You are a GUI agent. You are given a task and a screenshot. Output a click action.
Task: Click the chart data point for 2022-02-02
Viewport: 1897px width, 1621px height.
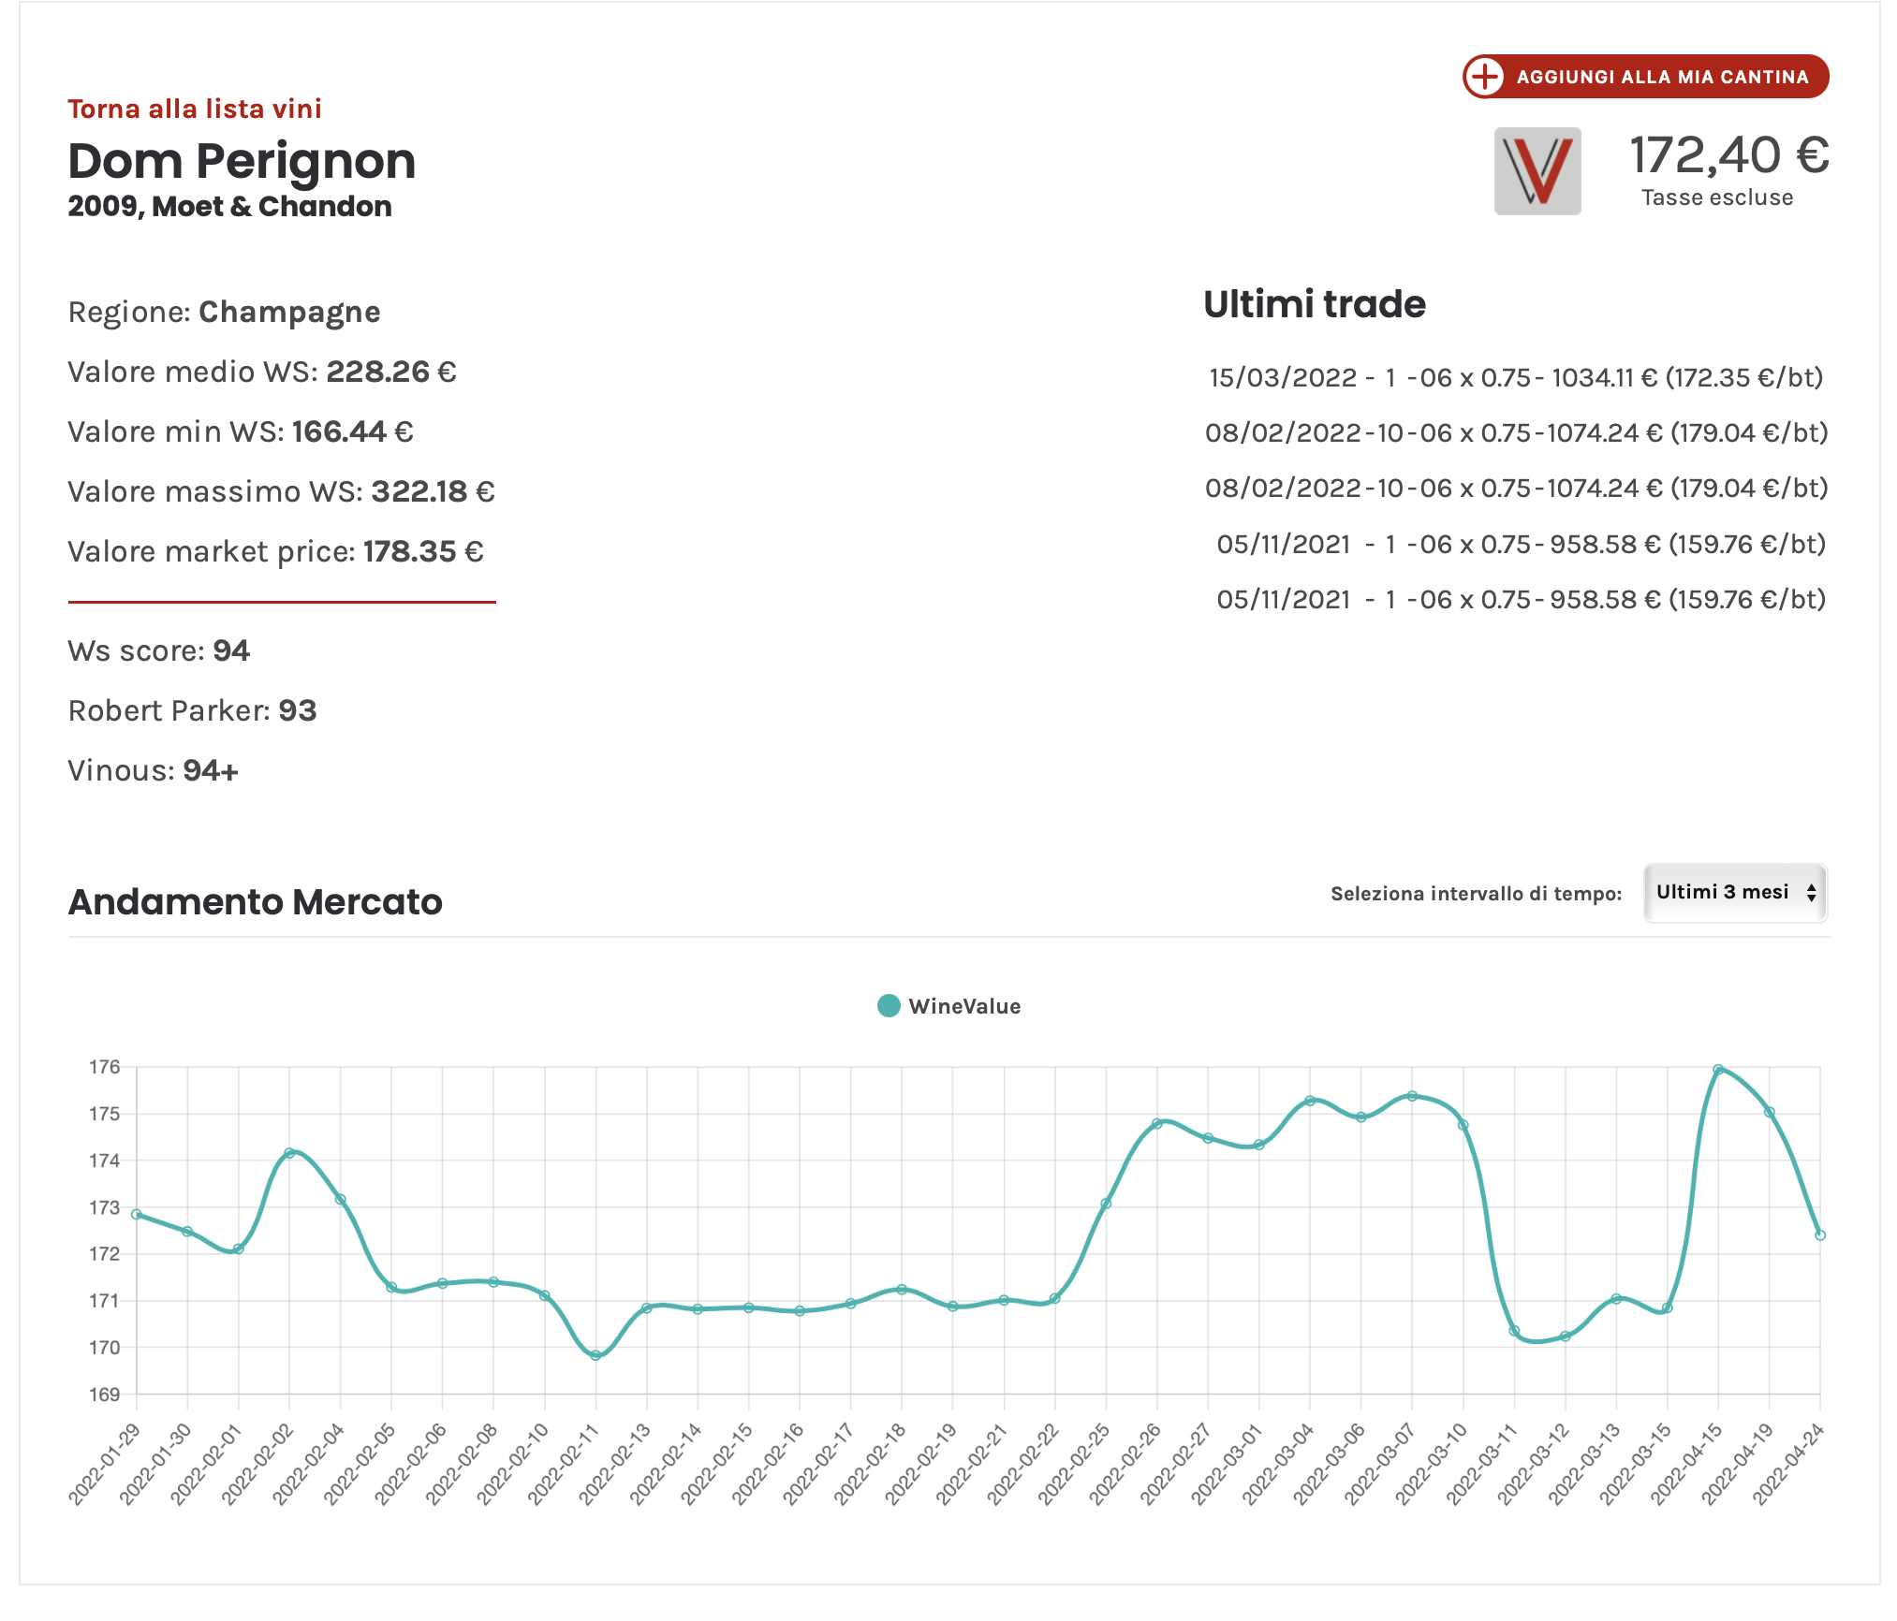(x=289, y=1153)
